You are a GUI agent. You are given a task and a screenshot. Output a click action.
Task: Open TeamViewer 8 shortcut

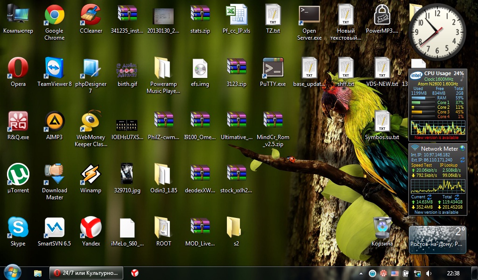click(x=54, y=69)
